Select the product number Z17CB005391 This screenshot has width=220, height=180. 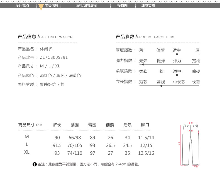pos(54,58)
